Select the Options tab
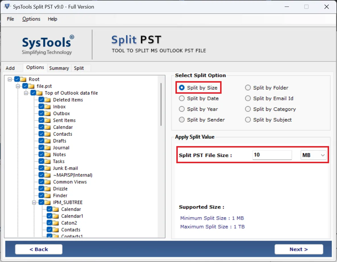Image resolution: width=337 pixels, height=262 pixels. click(35, 67)
